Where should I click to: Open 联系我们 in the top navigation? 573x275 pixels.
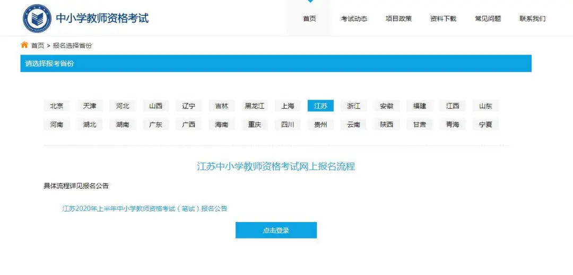tap(533, 19)
